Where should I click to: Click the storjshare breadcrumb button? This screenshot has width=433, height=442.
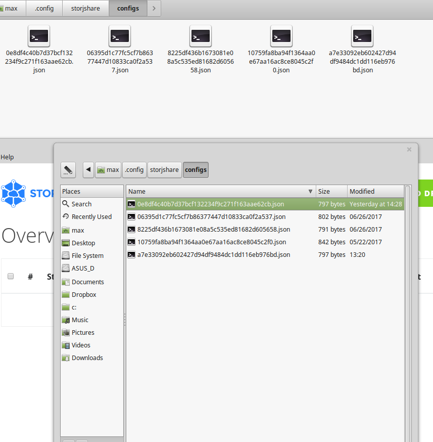[164, 170]
